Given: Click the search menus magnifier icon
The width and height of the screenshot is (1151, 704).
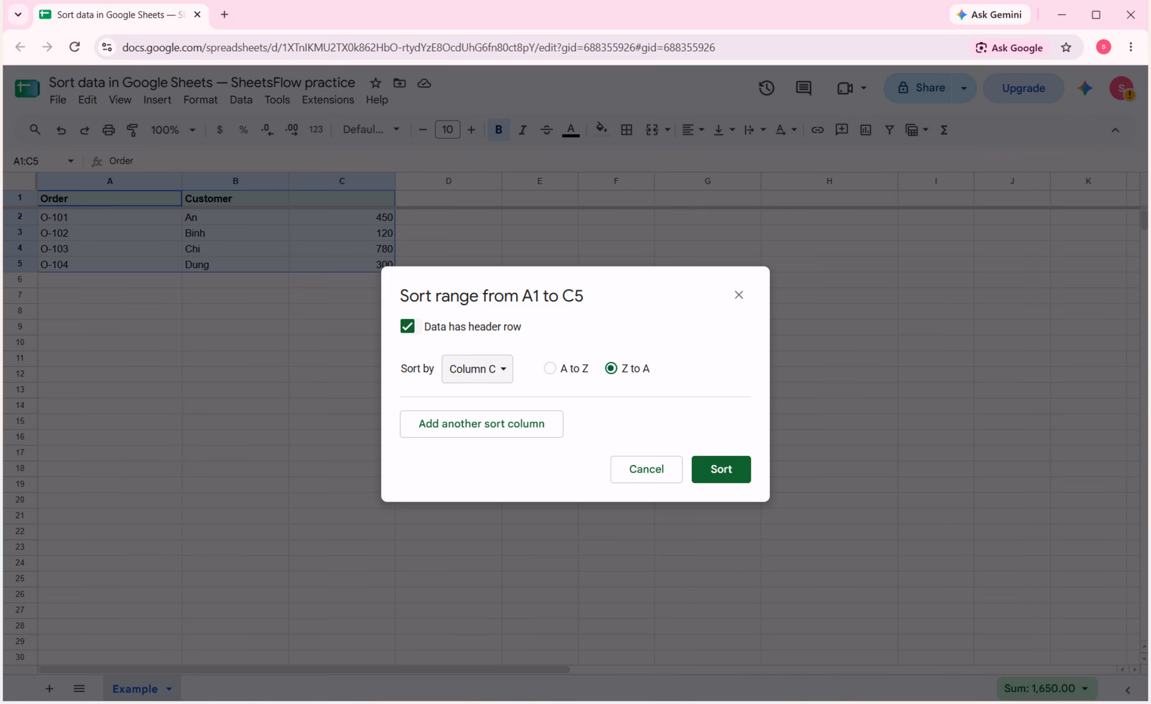Looking at the screenshot, I should point(35,130).
